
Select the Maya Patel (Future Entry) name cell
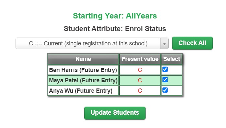[83, 80]
